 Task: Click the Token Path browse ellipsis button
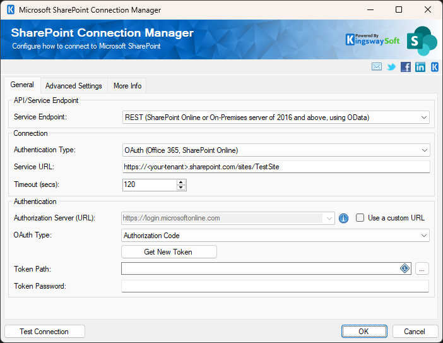[x=423, y=269]
